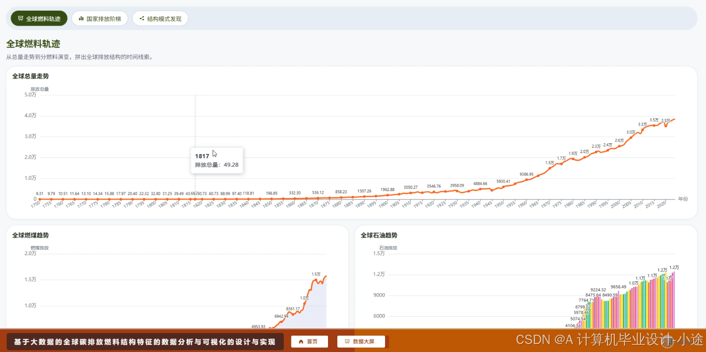706x352 pixels.
Task: Click the project title banner at the bottom
Action: click(145, 342)
